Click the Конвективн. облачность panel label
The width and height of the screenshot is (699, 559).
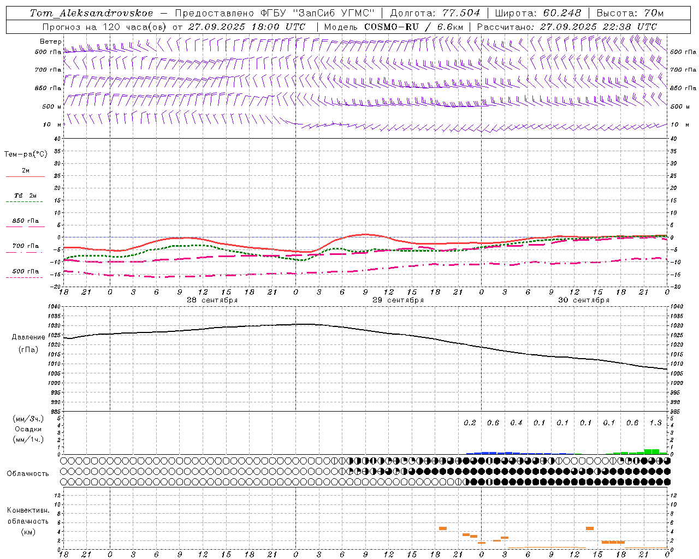click(x=28, y=521)
